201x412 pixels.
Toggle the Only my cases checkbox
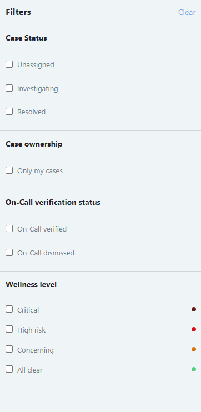(9, 170)
